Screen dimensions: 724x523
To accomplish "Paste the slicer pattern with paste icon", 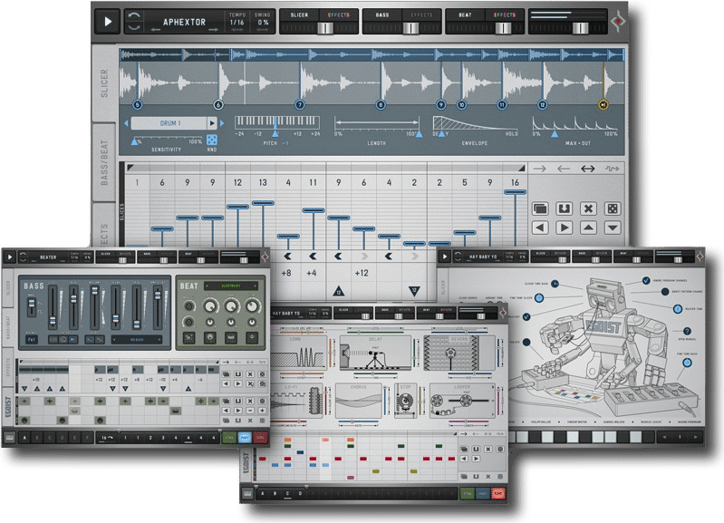I will [564, 208].
